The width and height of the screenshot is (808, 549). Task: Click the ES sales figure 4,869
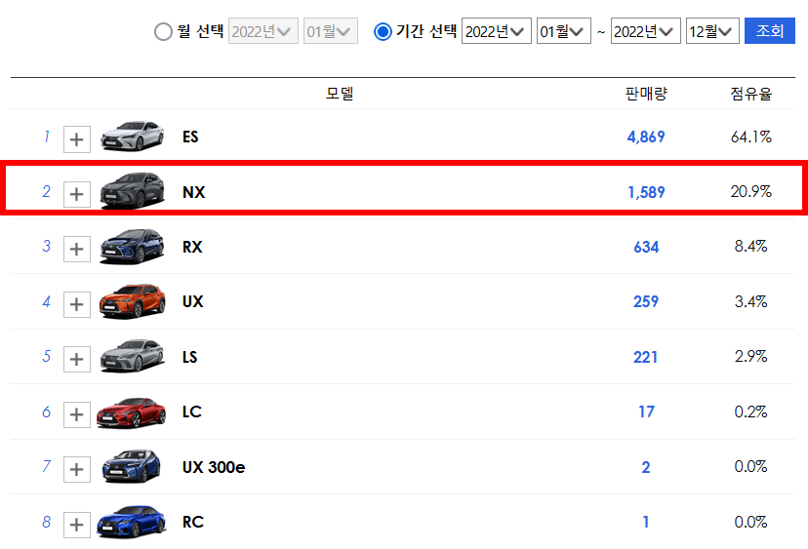[x=646, y=137]
